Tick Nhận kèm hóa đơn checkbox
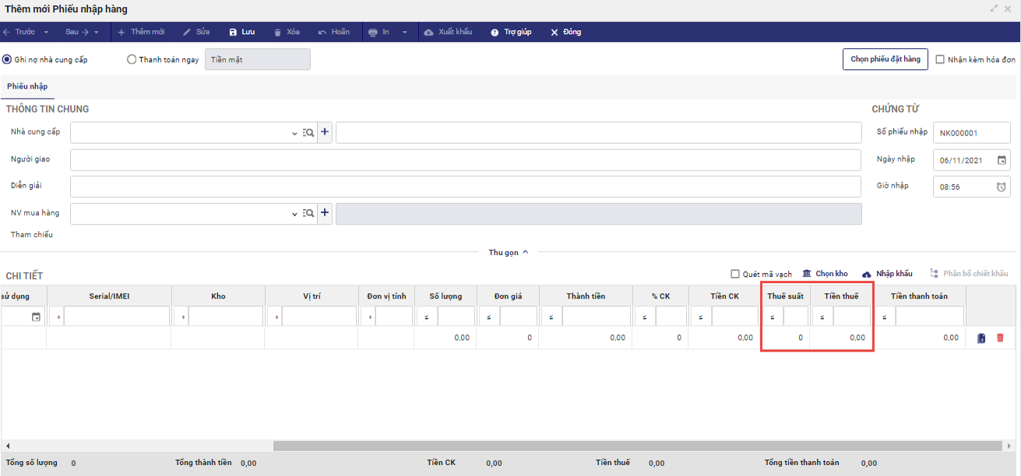This screenshot has height=476, width=1021. click(940, 59)
